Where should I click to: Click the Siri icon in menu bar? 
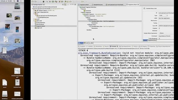point(18,1)
